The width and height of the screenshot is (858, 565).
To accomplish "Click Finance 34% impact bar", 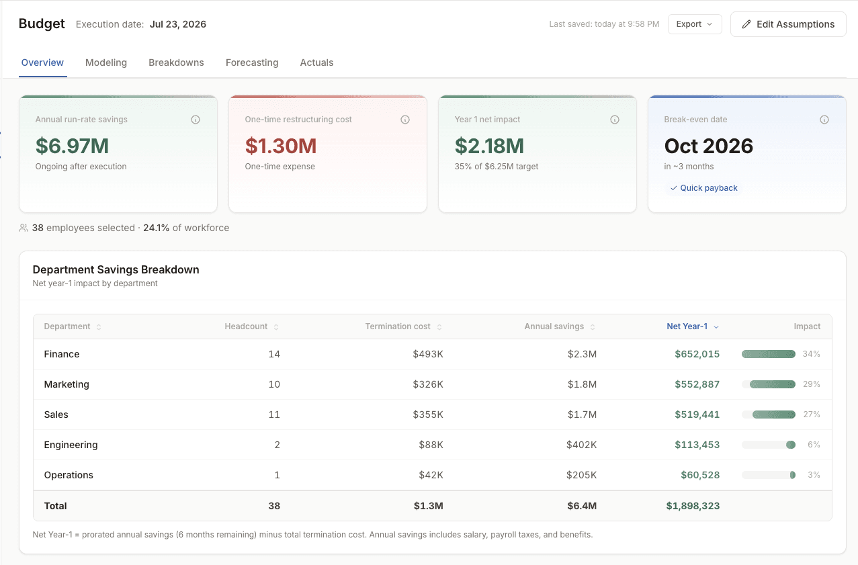I will point(769,354).
